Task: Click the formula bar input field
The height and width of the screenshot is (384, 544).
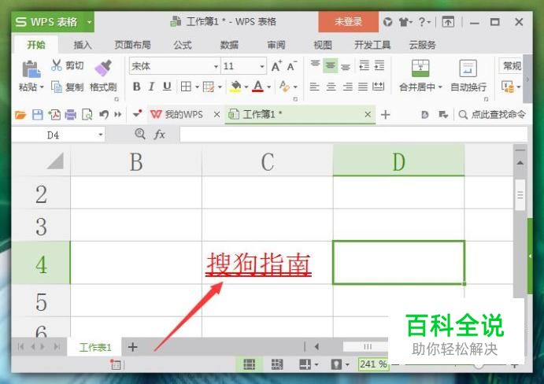Action: [x=353, y=135]
